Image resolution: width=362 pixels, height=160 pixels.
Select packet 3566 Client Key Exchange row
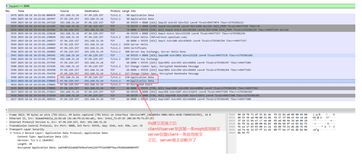[180, 59]
